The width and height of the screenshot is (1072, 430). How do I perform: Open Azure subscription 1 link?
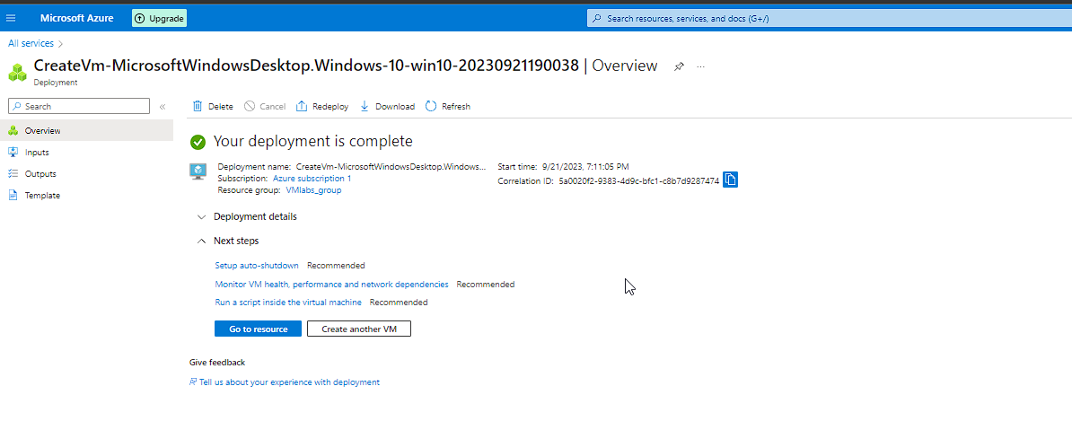point(312,179)
